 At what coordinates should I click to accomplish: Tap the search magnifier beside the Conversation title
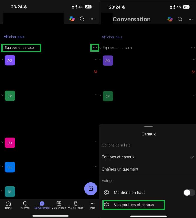click(180, 19)
